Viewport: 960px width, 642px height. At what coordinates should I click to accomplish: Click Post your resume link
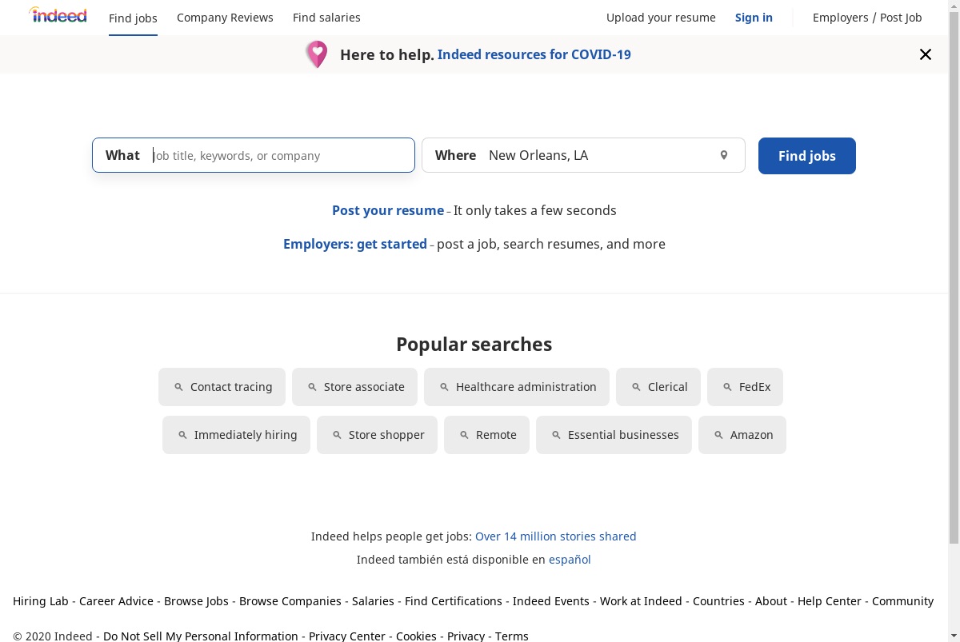tap(388, 210)
